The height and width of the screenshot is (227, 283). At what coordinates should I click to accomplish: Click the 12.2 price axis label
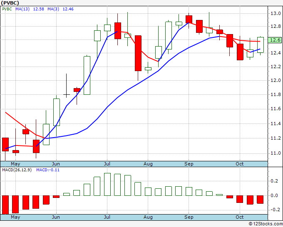click(276, 67)
